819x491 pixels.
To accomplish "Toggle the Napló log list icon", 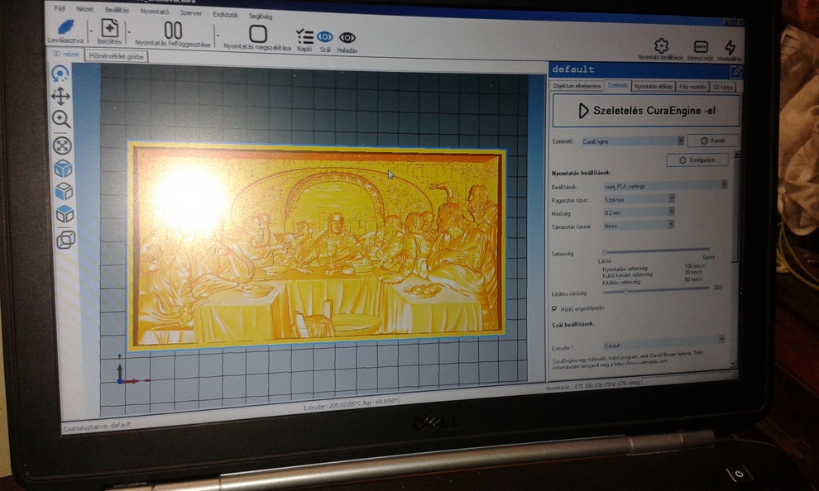I will click(x=304, y=37).
